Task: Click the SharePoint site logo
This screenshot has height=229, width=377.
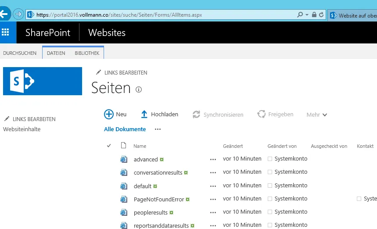Action: click(43, 81)
